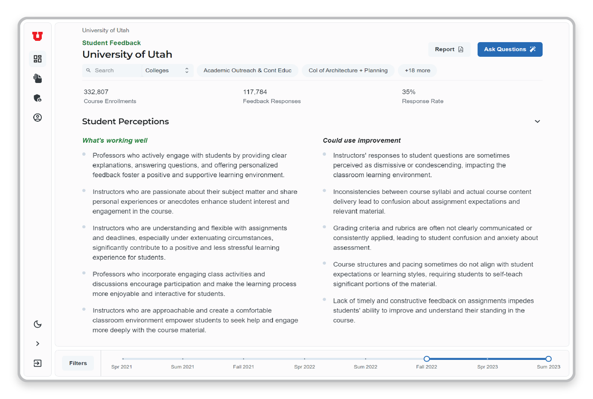Click the University of Utah logo icon
Viewport: 593px width, 399px height.
37,36
